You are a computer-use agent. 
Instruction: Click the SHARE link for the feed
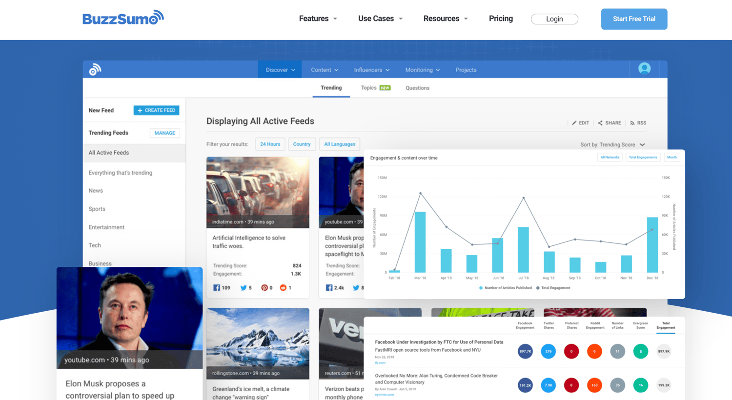click(x=610, y=123)
